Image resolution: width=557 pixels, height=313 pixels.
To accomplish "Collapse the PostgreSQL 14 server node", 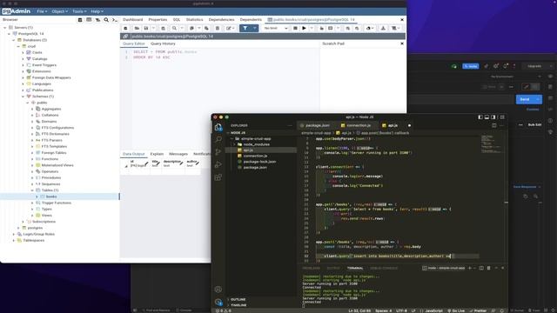I will (x=10, y=34).
